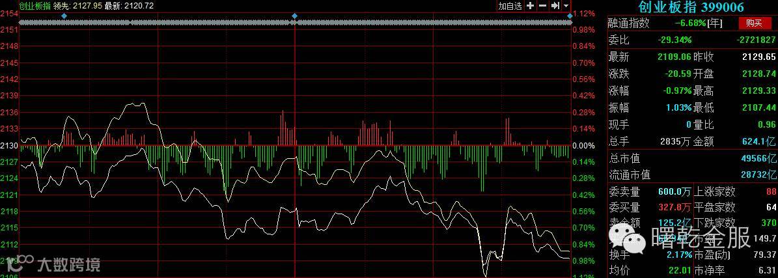The height and width of the screenshot is (278, 778).
Task: Click the 1.12% right axis label
Action: pos(583,14)
